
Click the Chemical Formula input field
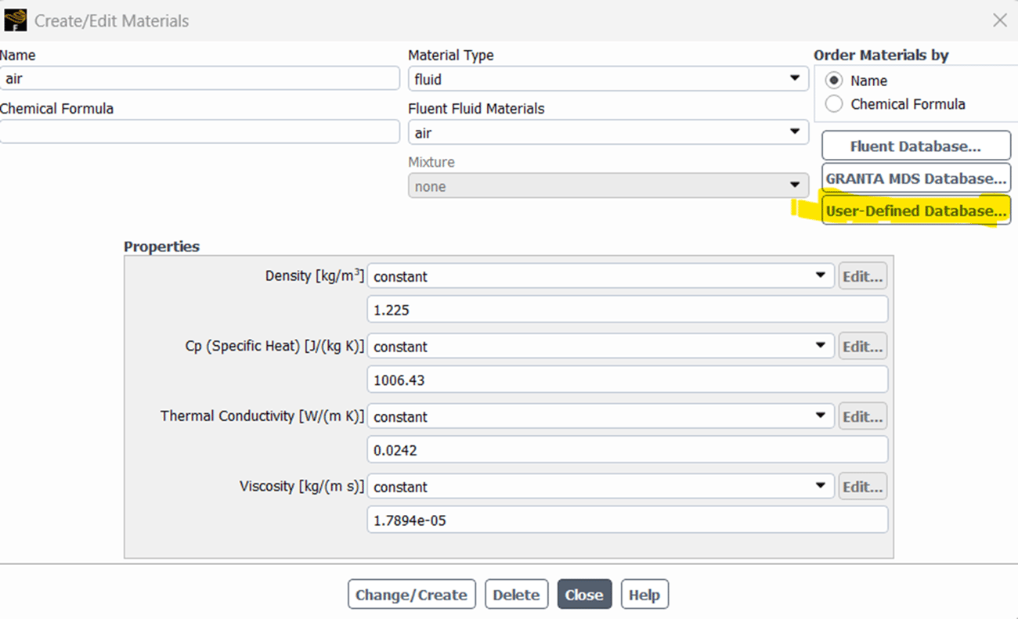[200, 131]
